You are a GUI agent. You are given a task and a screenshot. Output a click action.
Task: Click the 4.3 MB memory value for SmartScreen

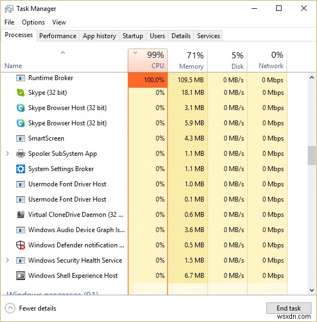coord(194,138)
